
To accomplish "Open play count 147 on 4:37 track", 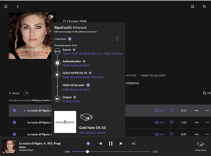I will (x=159, y=134).
